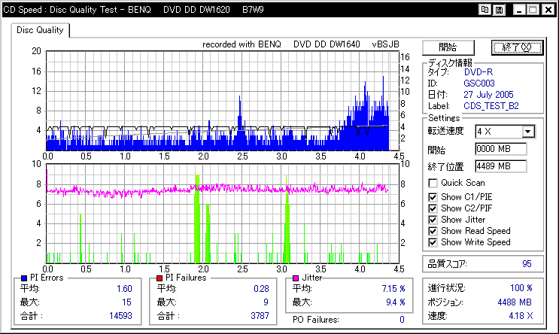Image resolution: width=559 pixels, height=334 pixels.
Task: Click the date value 27 July 2005
Action: 488,95
